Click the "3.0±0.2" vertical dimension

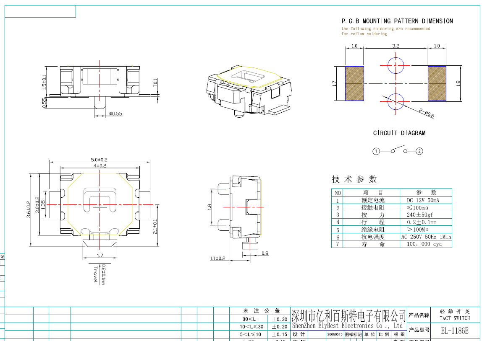pyautogui.click(x=37, y=205)
